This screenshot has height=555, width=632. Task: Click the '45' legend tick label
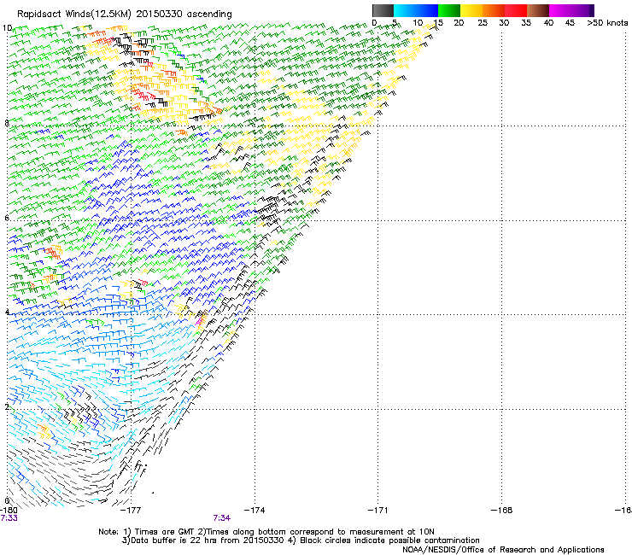tap(570, 23)
